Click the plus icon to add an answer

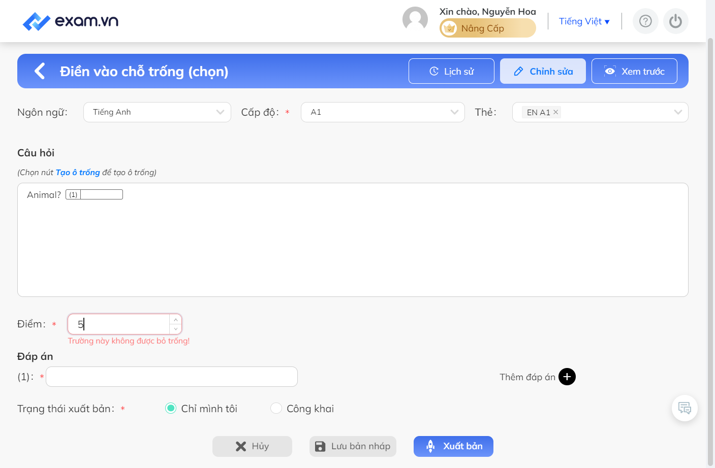click(567, 377)
